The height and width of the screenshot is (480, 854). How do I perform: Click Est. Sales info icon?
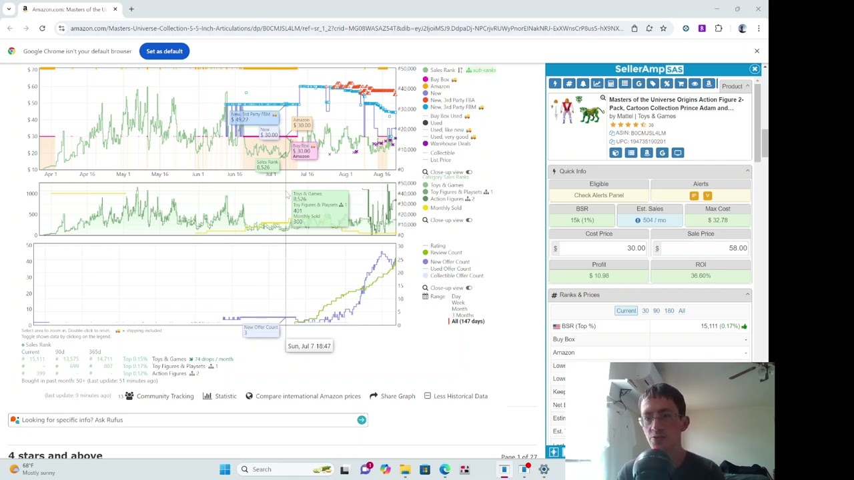pyautogui.click(x=638, y=220)
